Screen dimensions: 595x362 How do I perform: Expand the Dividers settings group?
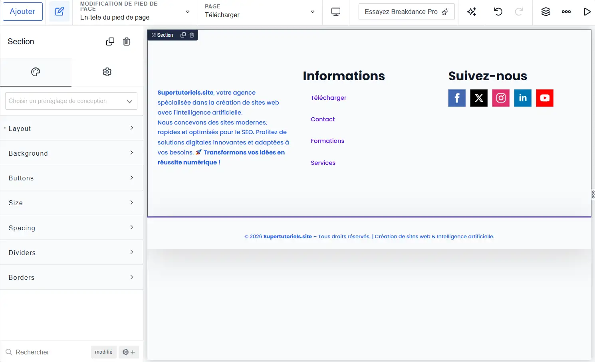(71, 252)
